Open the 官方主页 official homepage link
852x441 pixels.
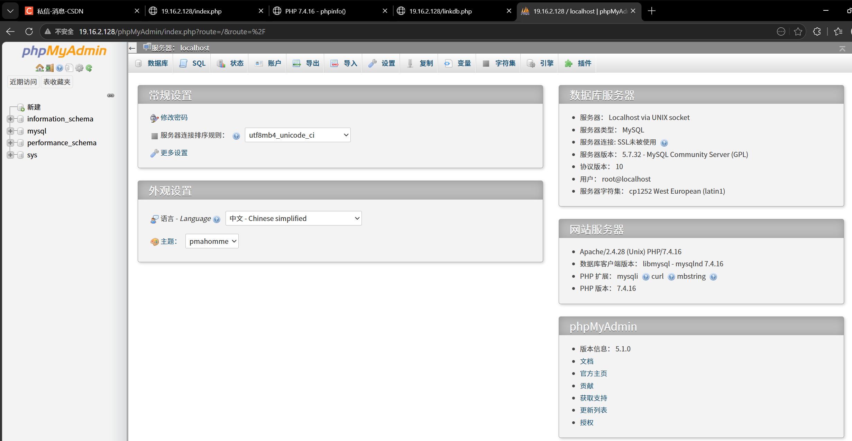coord(594,374)
